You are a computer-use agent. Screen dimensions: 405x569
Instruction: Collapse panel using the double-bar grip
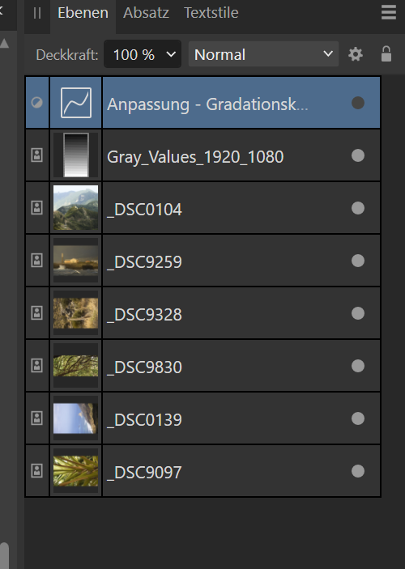point(37,14)
